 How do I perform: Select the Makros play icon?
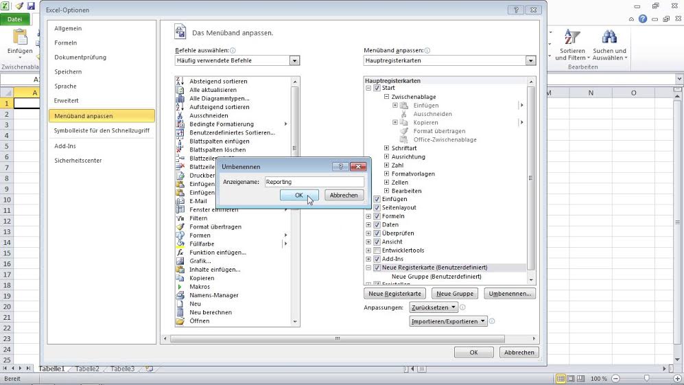[180, 286]
